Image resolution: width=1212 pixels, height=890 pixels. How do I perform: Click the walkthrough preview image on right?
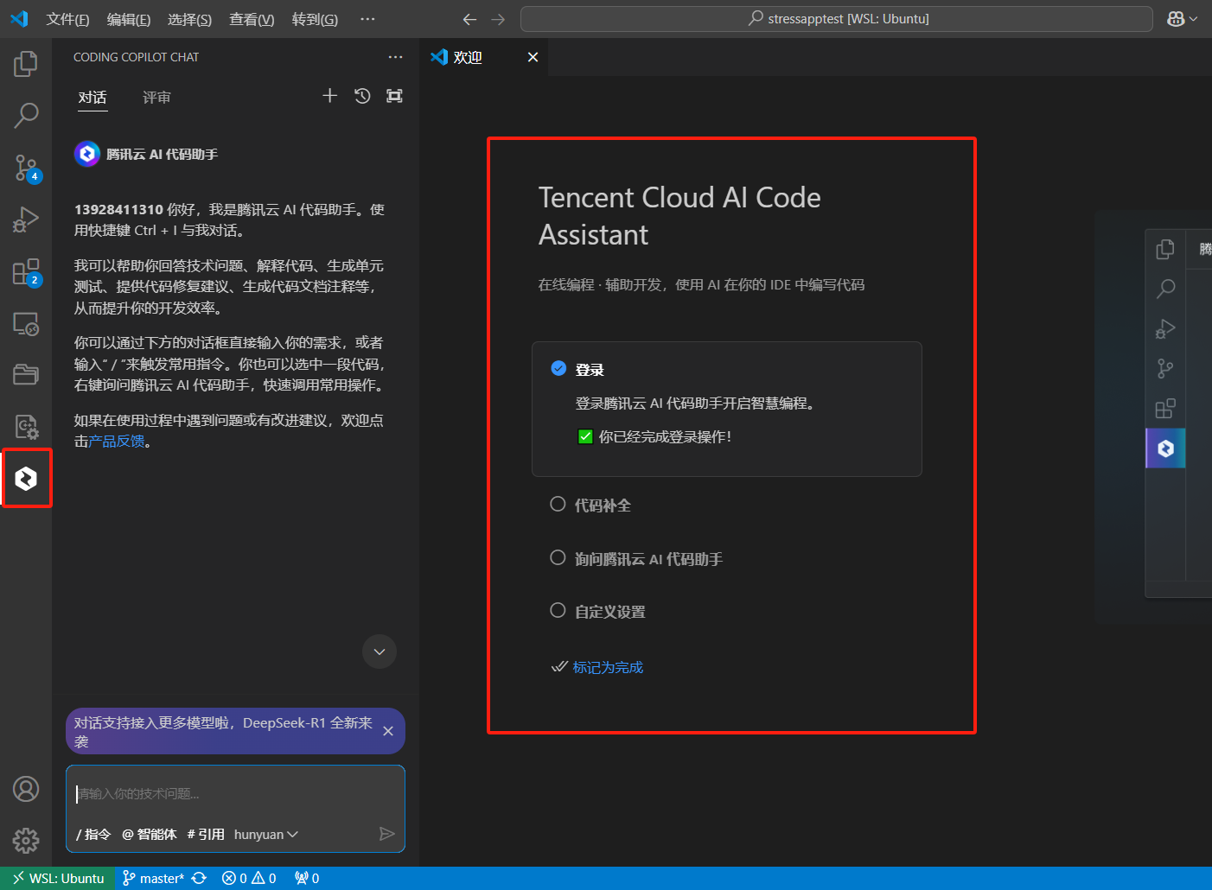(1152, 416)
